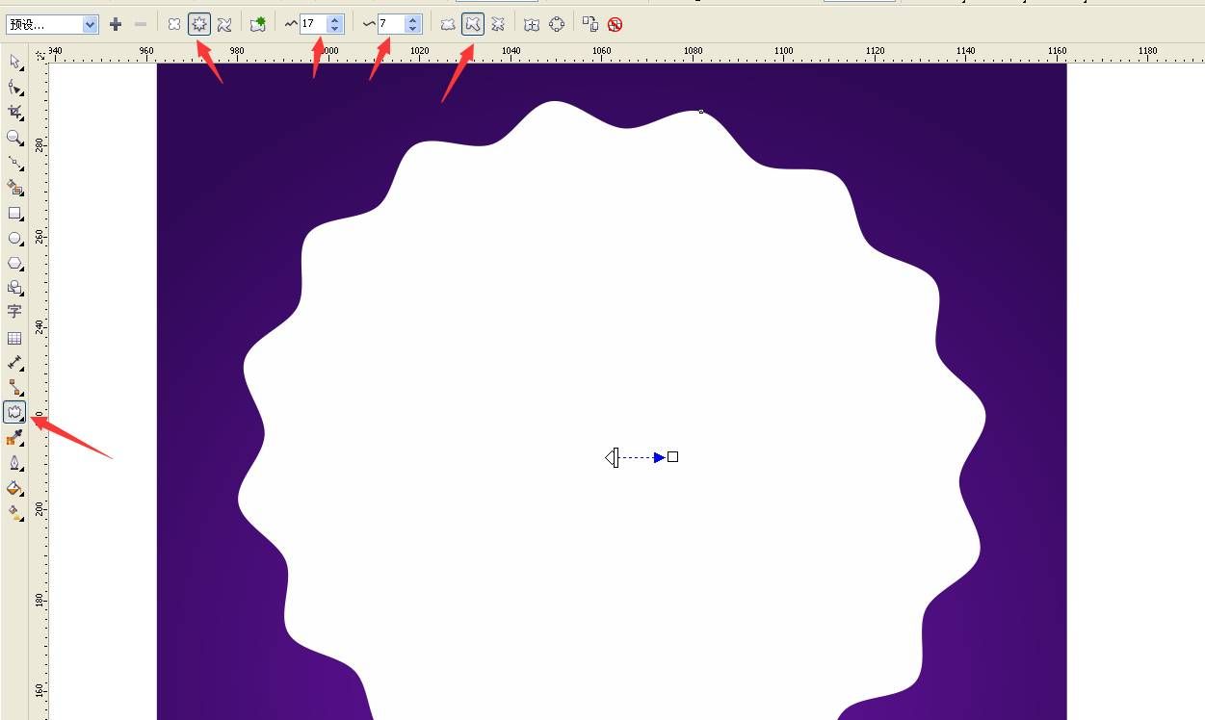1205x720 pixels.
Task: Select the Crop tool
Action: (x=14, y=113)
